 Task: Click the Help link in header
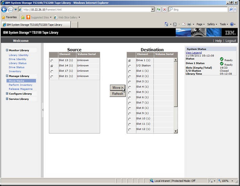(x=218, y=41)
